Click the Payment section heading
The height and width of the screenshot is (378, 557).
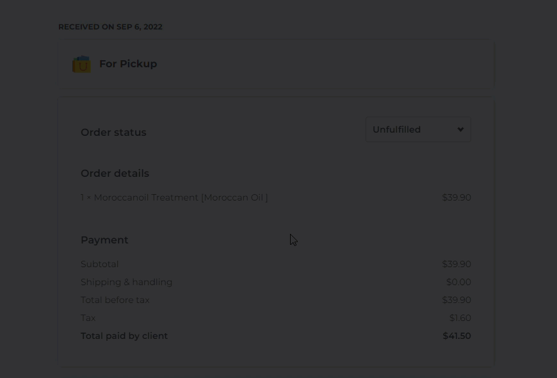coord(104,240)
